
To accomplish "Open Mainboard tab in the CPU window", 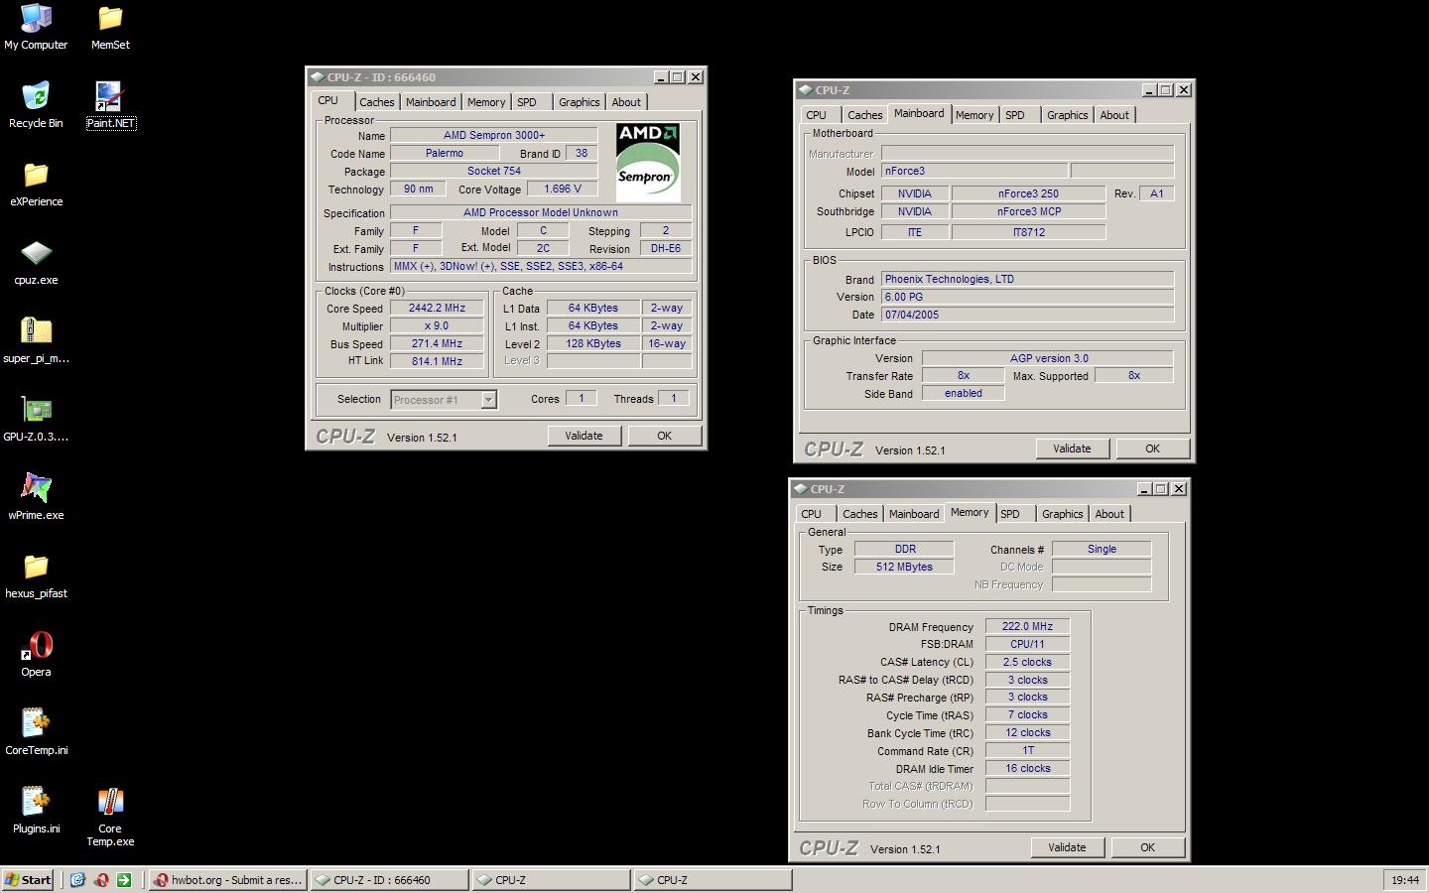I will click(x=431, y=102).
